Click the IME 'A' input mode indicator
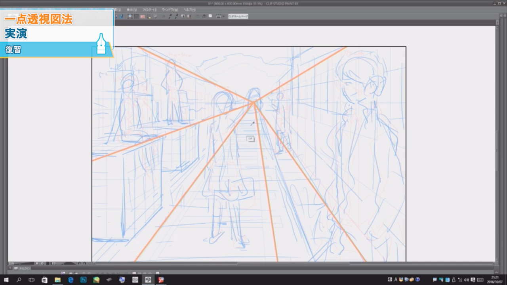The width and height of the screenshot is (507, 285). [x=396, y=279]
